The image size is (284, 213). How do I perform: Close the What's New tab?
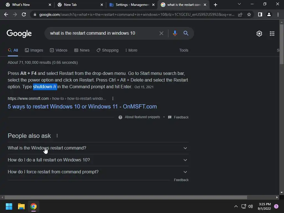pyautogui.click(x=50, y=5)
